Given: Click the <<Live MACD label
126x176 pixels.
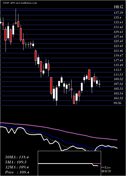Looking at the screenshot, I should pyautogui.click(x=106, y=169).
